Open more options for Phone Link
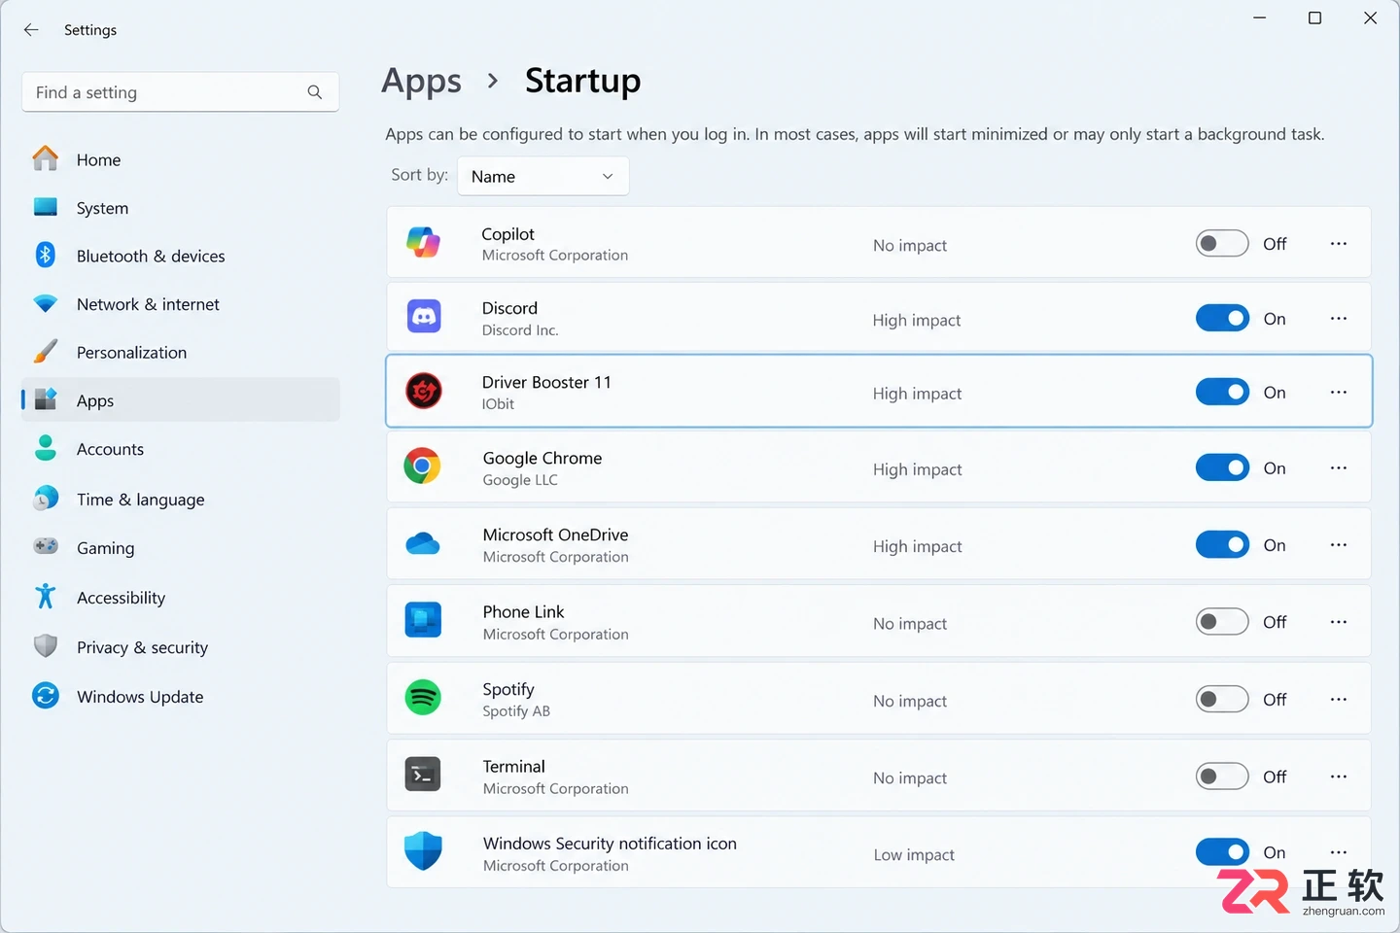This screenshot has height=933, width=1400. [1339, 621]
